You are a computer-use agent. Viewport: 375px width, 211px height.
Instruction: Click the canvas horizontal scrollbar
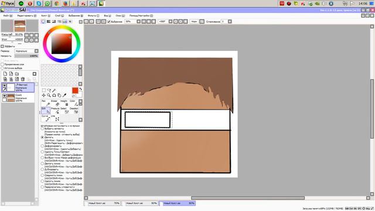(x=248, y=198)
